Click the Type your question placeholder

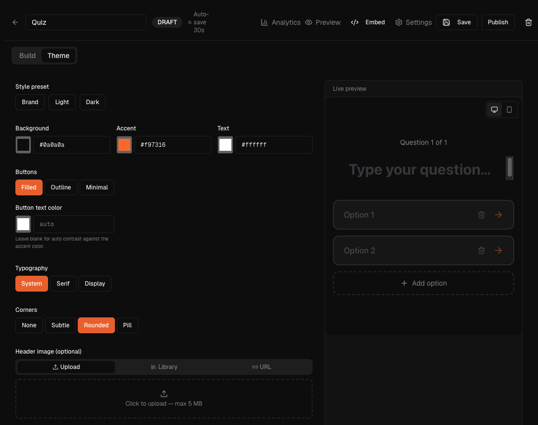click(420, 170)
